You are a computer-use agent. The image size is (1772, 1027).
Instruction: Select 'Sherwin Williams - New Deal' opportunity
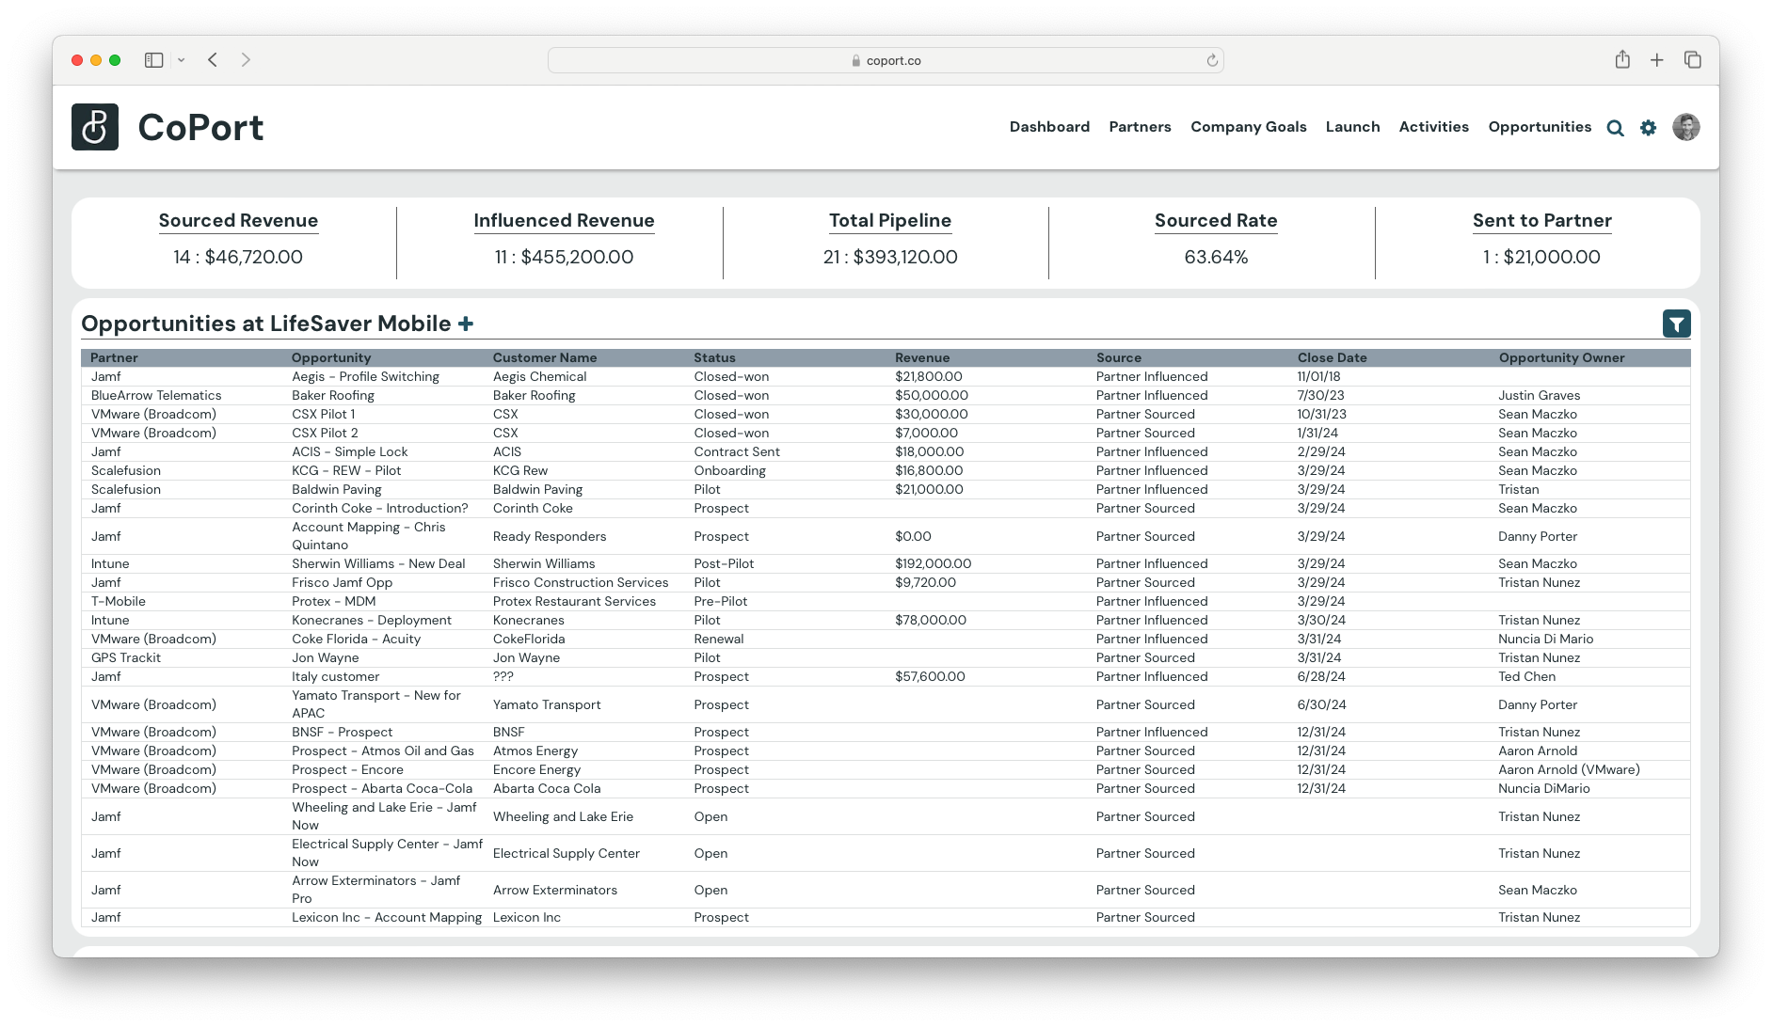[x=378, y=564]
